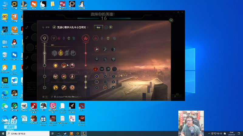
Task: Open the Recycle Bin
Action: point(5,56)
